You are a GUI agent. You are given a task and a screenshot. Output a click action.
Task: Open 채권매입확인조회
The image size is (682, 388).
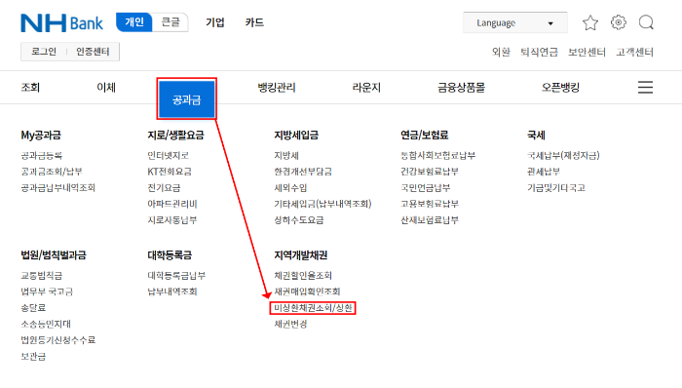tap(307, 291)
